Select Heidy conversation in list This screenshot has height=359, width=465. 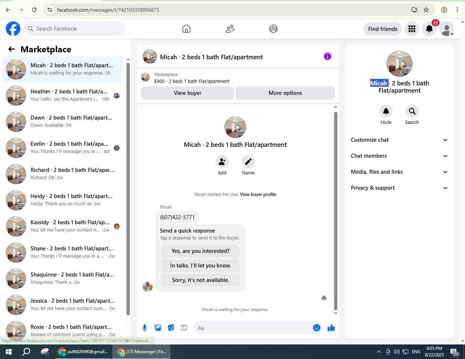(63, 200)
